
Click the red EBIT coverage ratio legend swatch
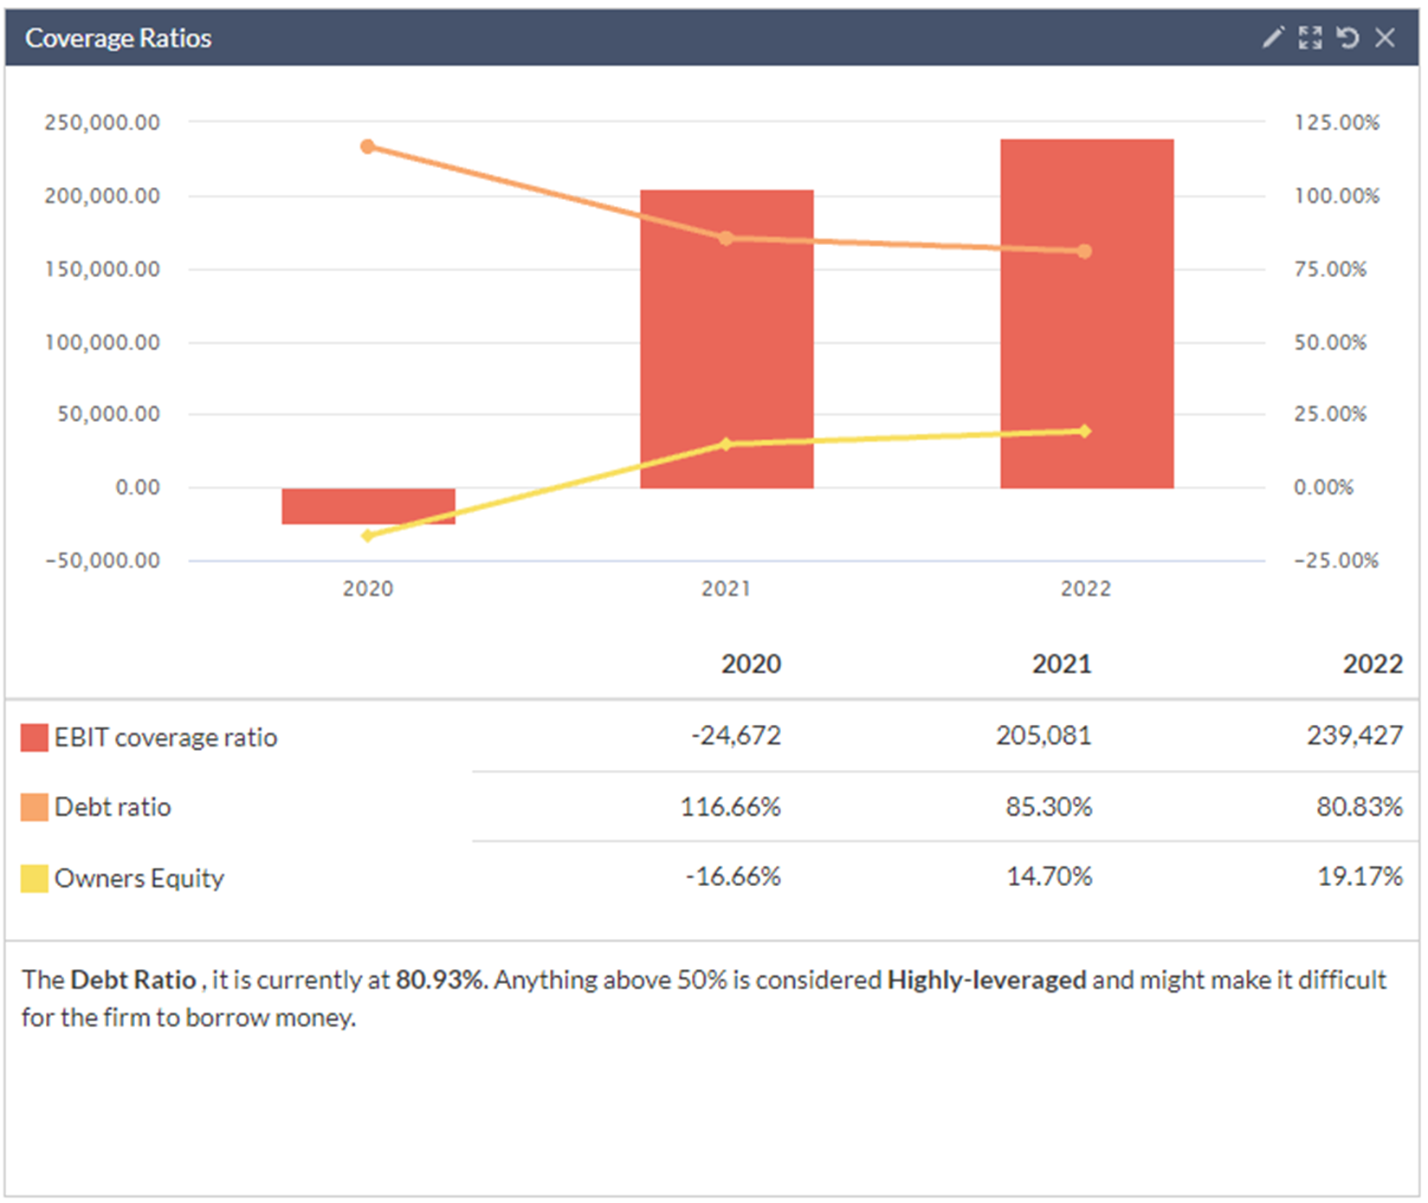(x=34, y=738)
